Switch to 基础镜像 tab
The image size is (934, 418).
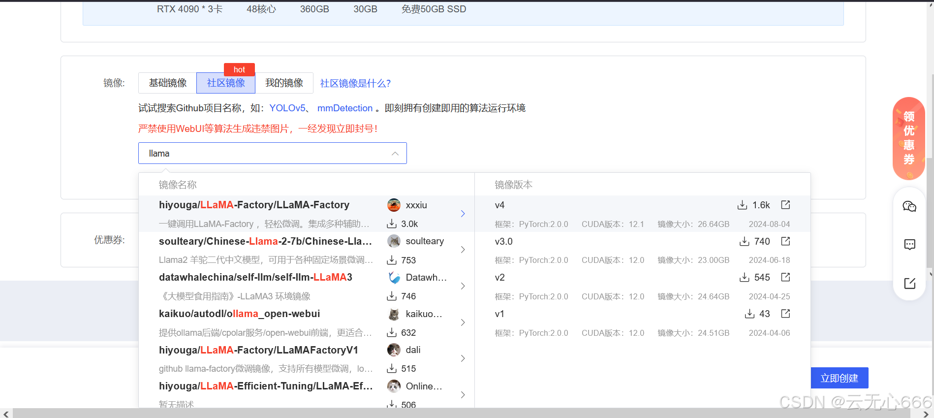tap(167, 83)
